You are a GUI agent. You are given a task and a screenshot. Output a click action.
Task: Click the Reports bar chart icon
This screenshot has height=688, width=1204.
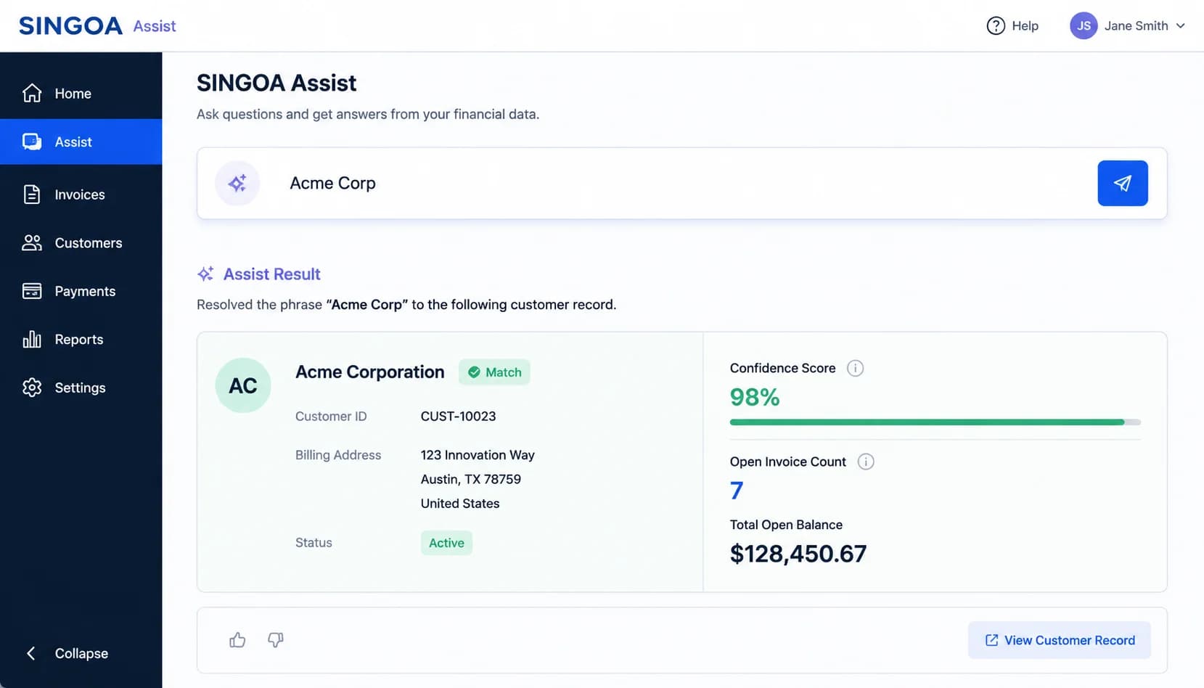[x=32, y=339]
